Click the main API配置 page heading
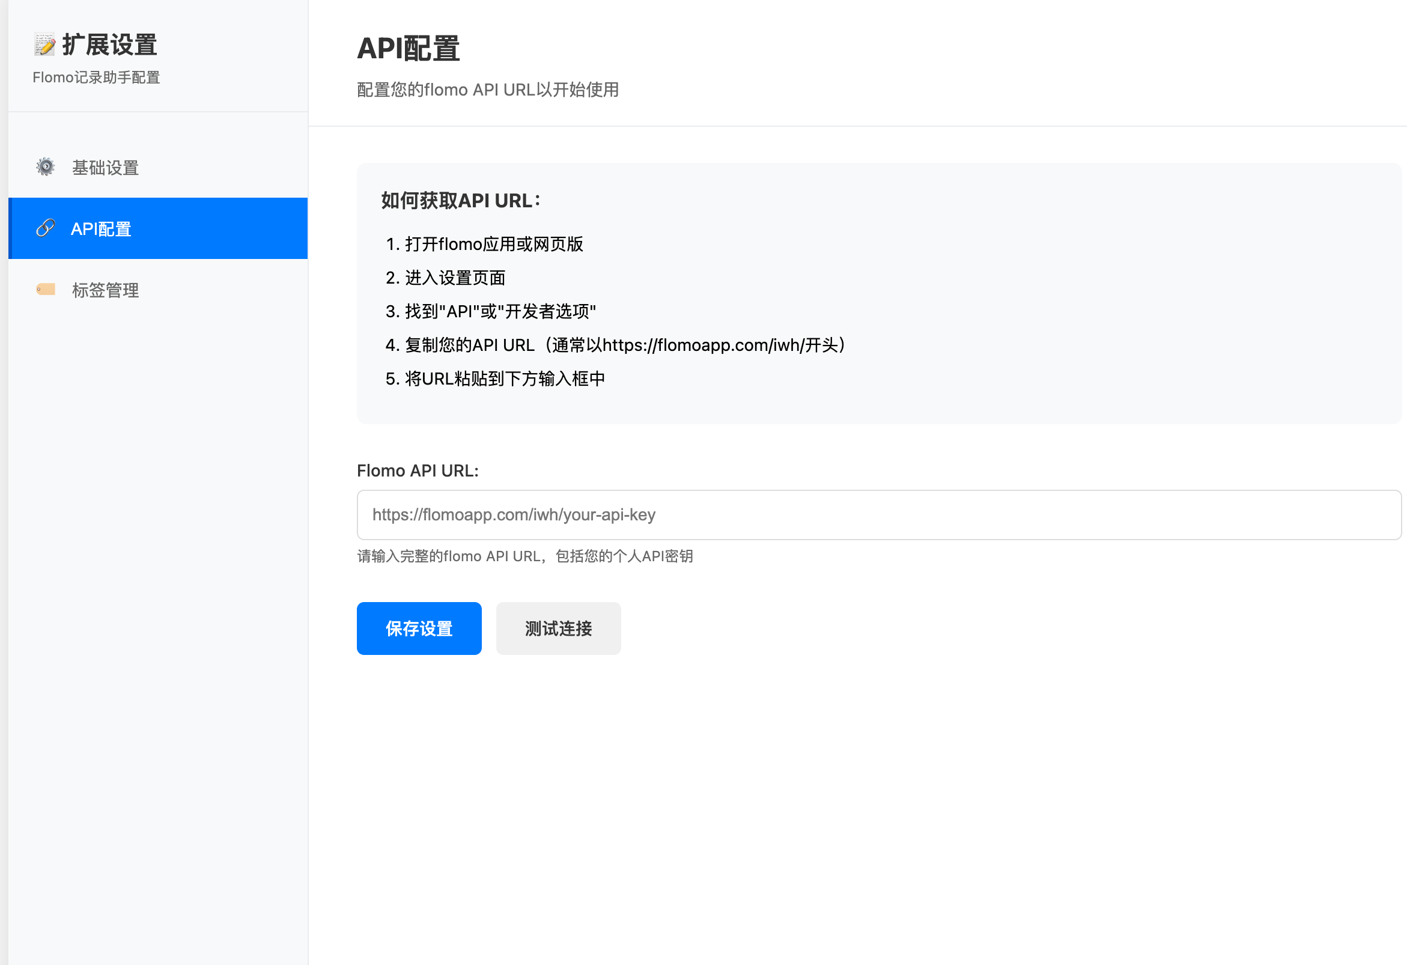 [408, 49]
